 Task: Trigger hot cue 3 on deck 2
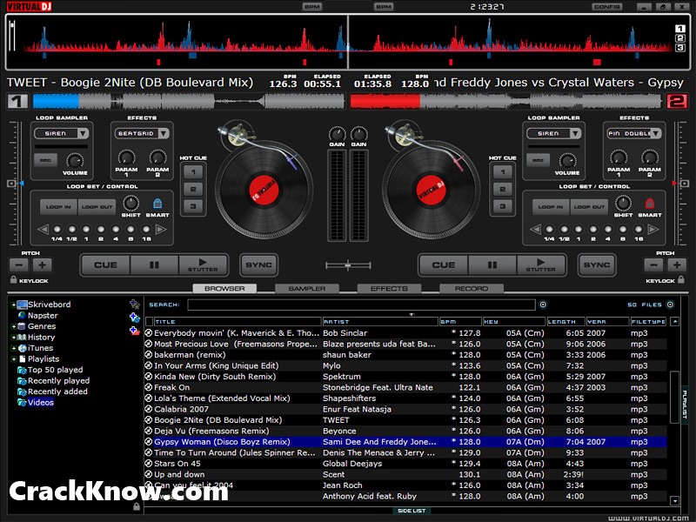[503, 206]
